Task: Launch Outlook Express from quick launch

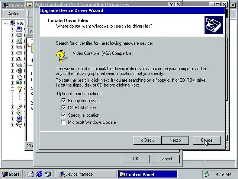Action: [48, 174]
